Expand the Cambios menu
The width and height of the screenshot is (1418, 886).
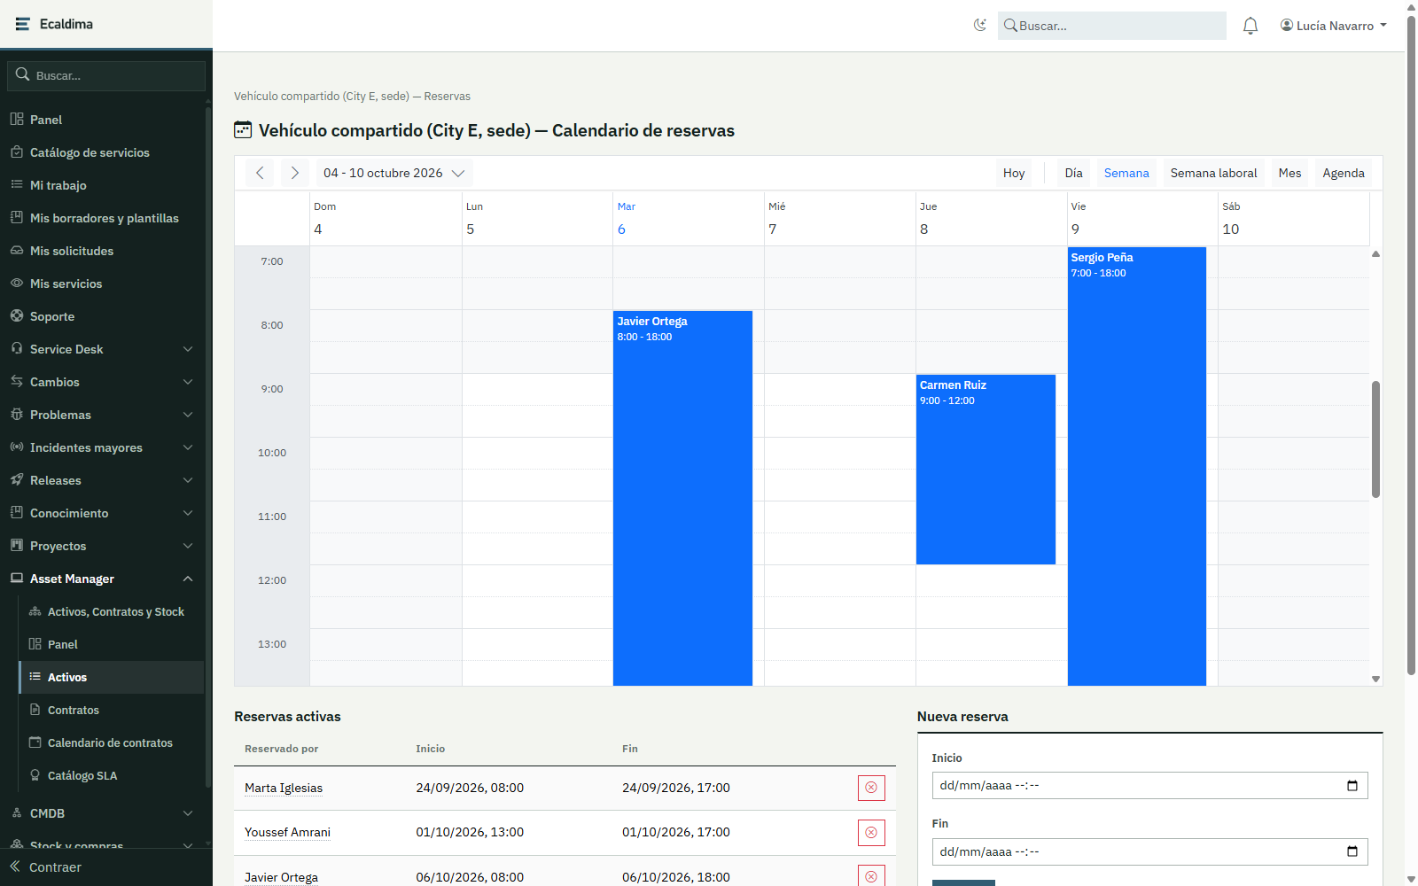[x=102, y=382]
